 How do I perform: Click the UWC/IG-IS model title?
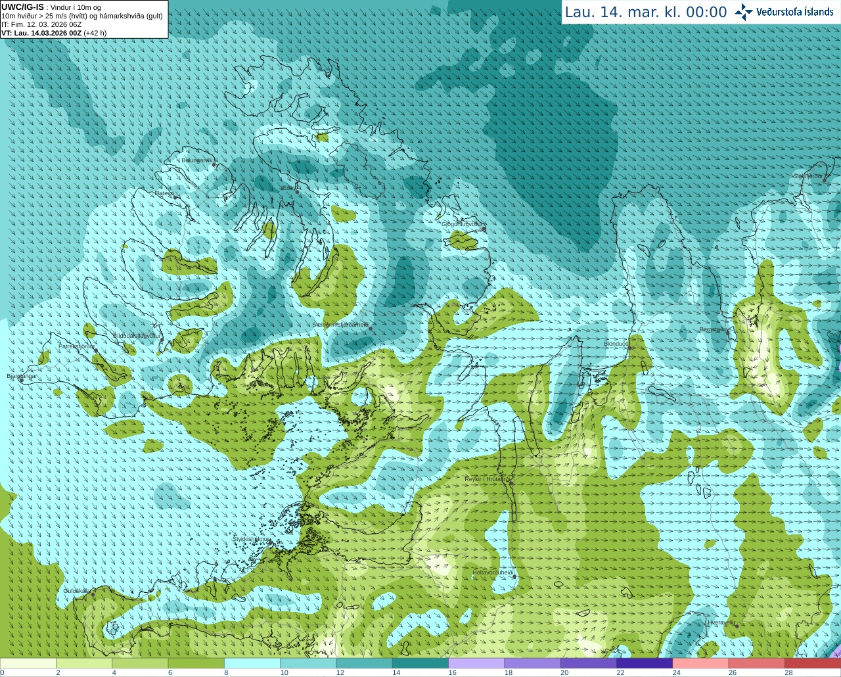23,7
